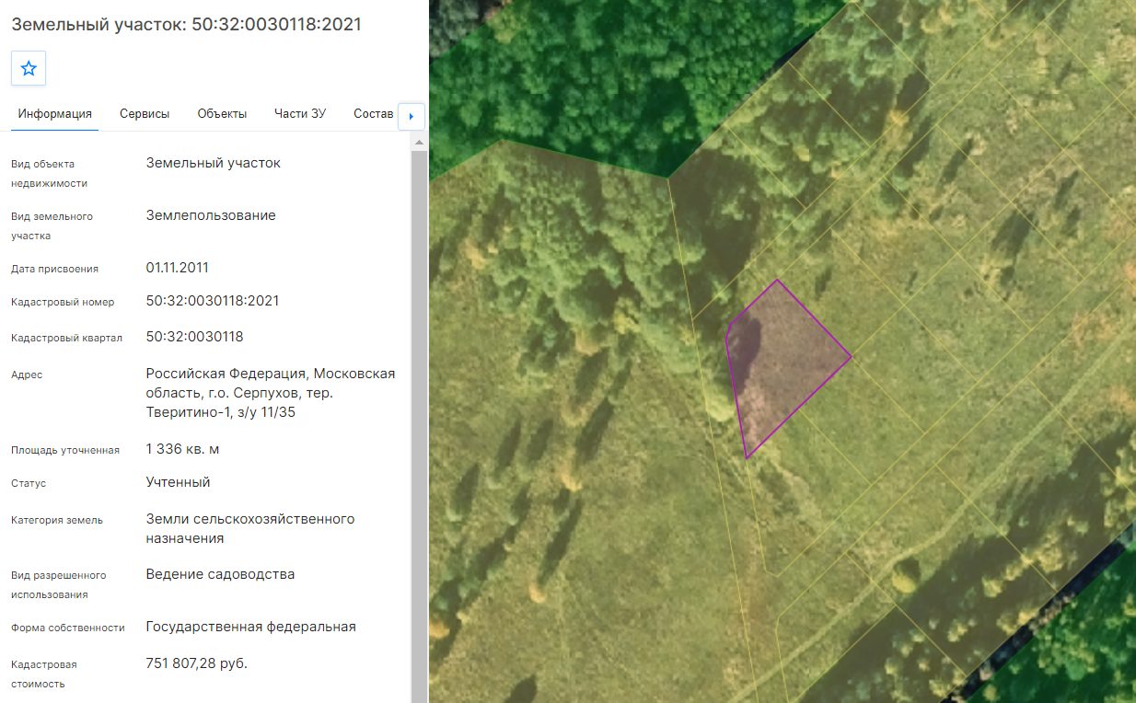Add parcel to favorites with star icon
The width and height of the screenshot is (1136, 703).
(29, 68)
